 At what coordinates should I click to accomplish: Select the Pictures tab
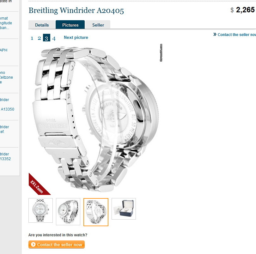(70, 25)
